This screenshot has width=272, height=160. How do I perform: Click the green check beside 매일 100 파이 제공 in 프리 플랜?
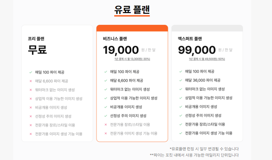[31, 72]
